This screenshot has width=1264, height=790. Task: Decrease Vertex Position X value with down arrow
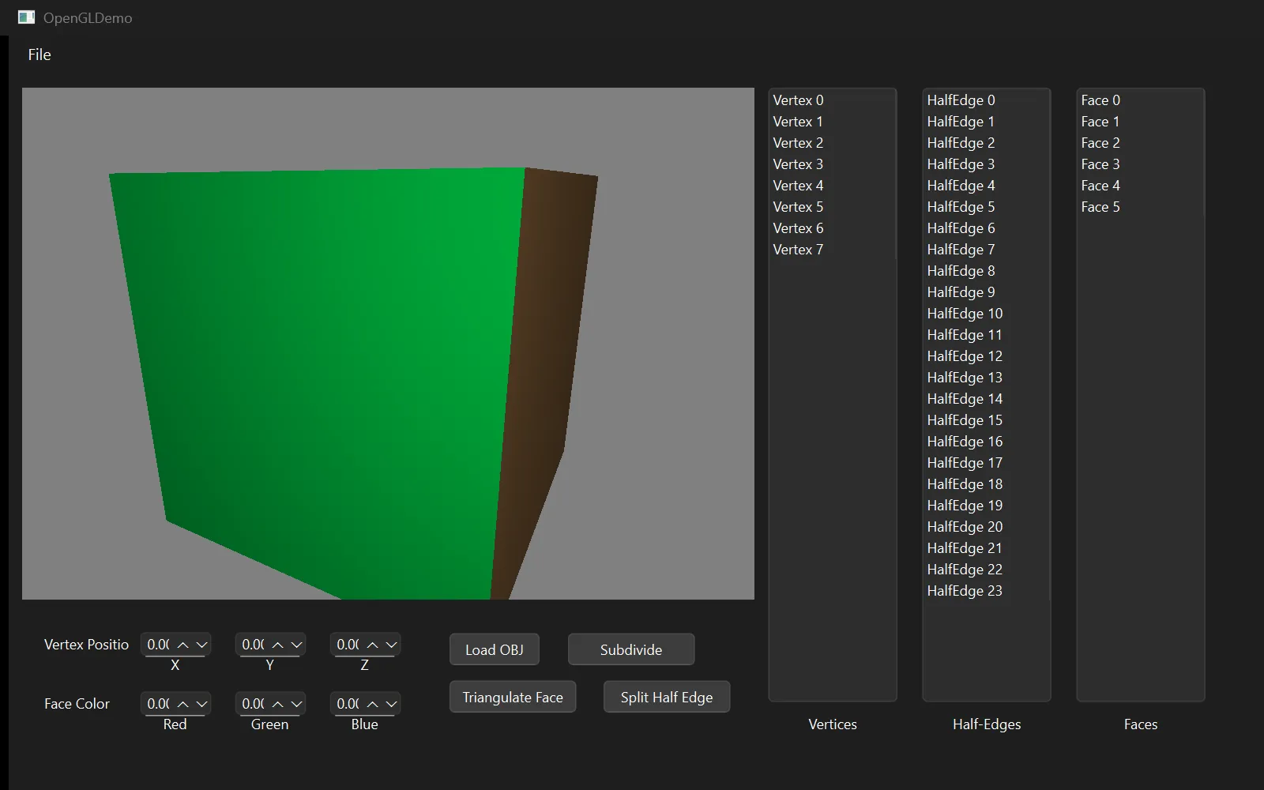click(202, 645)
